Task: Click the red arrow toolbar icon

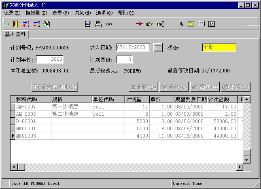Action: coord(140,24)
